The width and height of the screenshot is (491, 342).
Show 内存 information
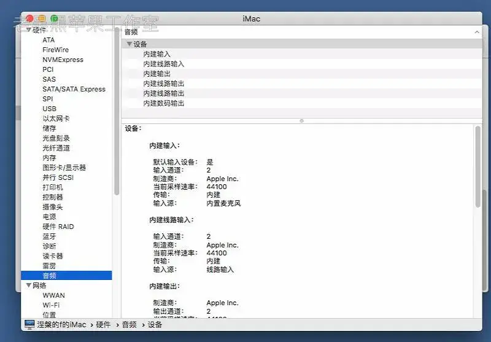(49, 158)
